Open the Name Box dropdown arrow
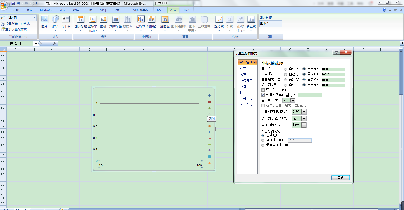Image resolution: width=404 pixels, height=210 pixels. [36, 44]
